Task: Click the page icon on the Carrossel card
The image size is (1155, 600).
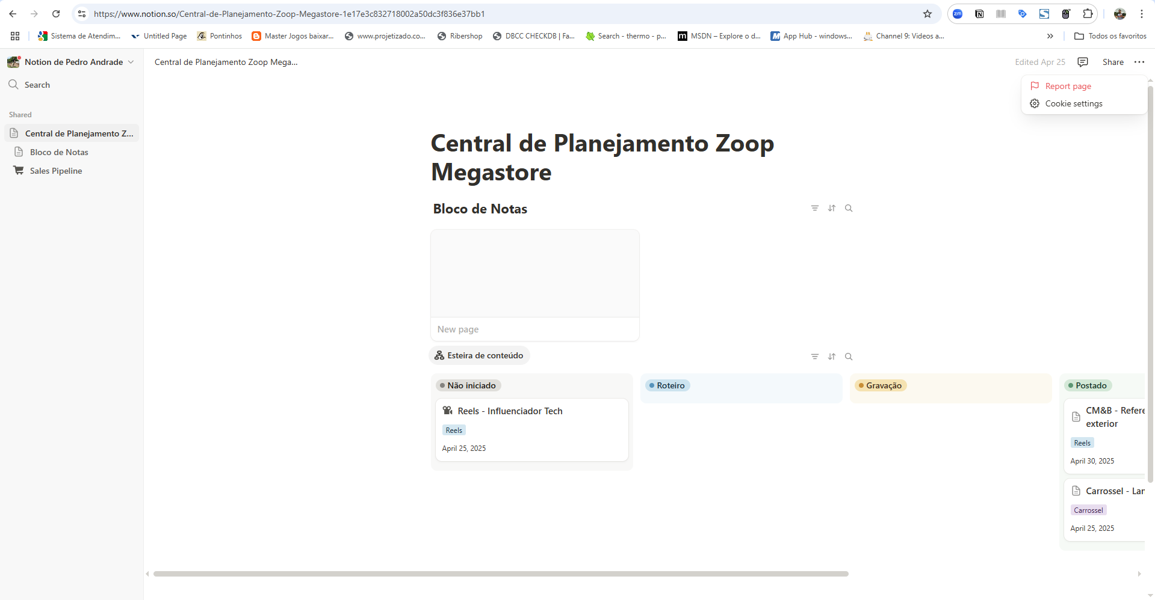Action: pyautogui.click(x=1076, y=491)
